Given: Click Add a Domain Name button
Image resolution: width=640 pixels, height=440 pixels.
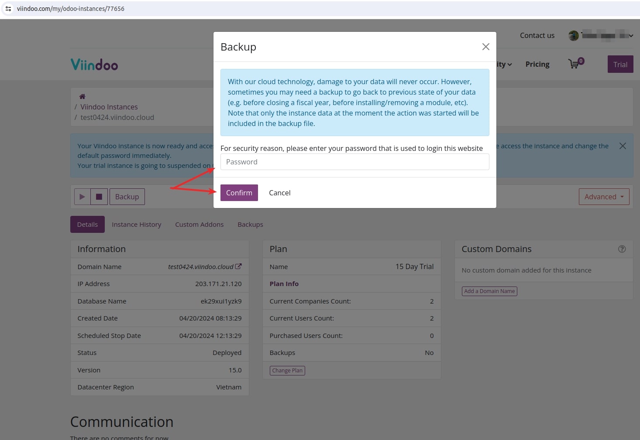Looking at the screenshot, I should point(489,291).
